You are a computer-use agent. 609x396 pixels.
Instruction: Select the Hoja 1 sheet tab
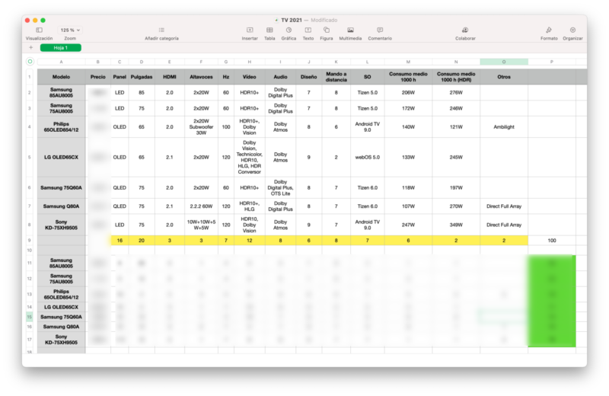click(x=60, y=47)
